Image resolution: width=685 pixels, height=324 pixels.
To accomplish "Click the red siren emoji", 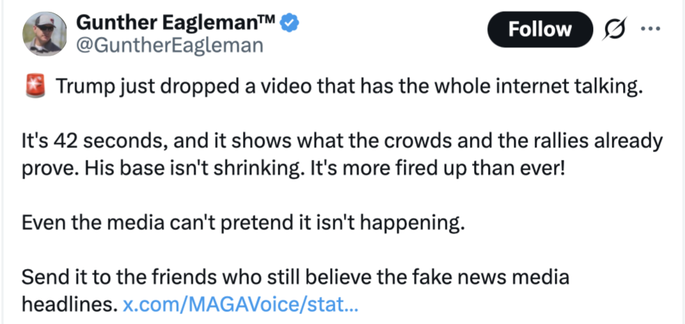I will point(35,86).
